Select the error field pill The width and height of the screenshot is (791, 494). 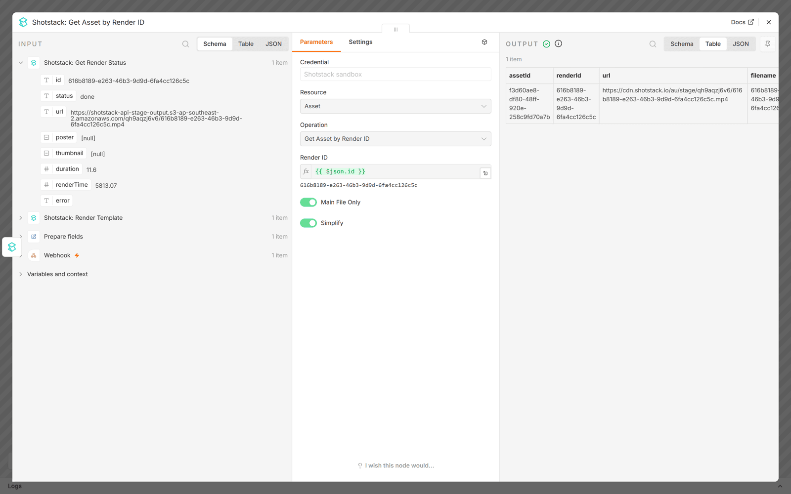pyautogui.click(x=57, y=201)
